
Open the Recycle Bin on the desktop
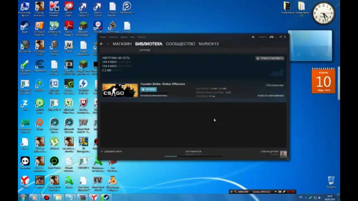[331, 182]
